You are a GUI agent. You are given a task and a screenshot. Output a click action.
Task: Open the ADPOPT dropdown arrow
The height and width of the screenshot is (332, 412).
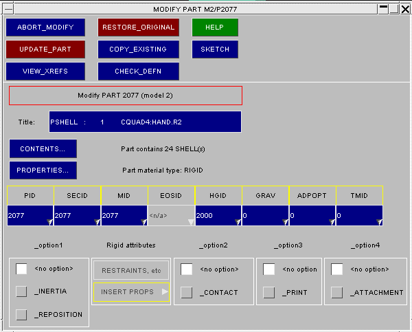pos(332,222)
